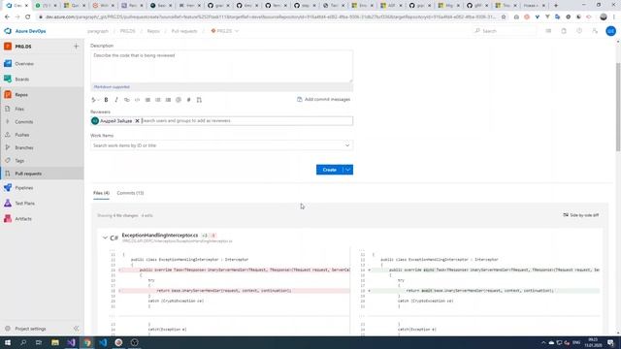Reload the page in browser
The image size is (621, 349).
28,17
